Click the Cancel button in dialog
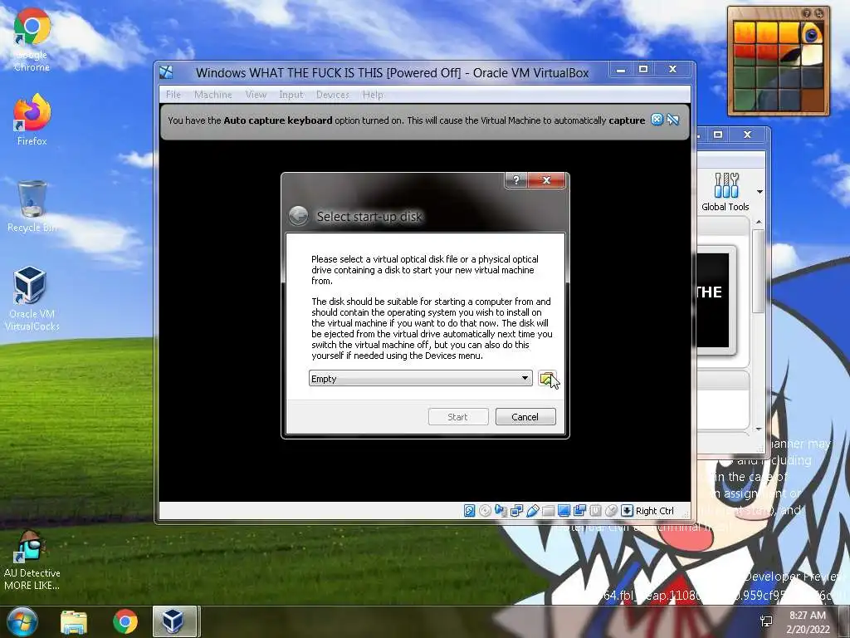 [x=525, y=417]
